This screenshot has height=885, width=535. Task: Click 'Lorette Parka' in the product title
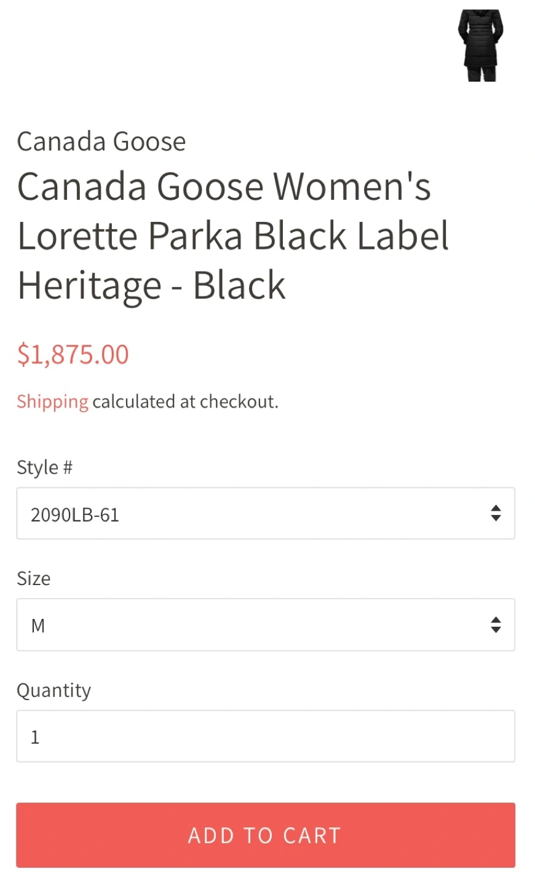click(x=130, y=237)
